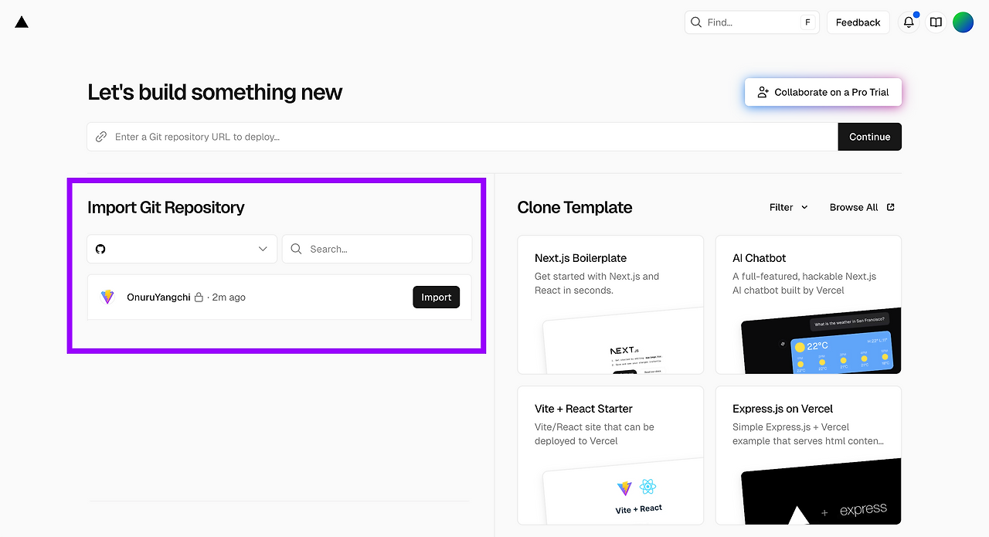
Task: Click Collaborate on a Pro Trial
Action: coord(823,92)
